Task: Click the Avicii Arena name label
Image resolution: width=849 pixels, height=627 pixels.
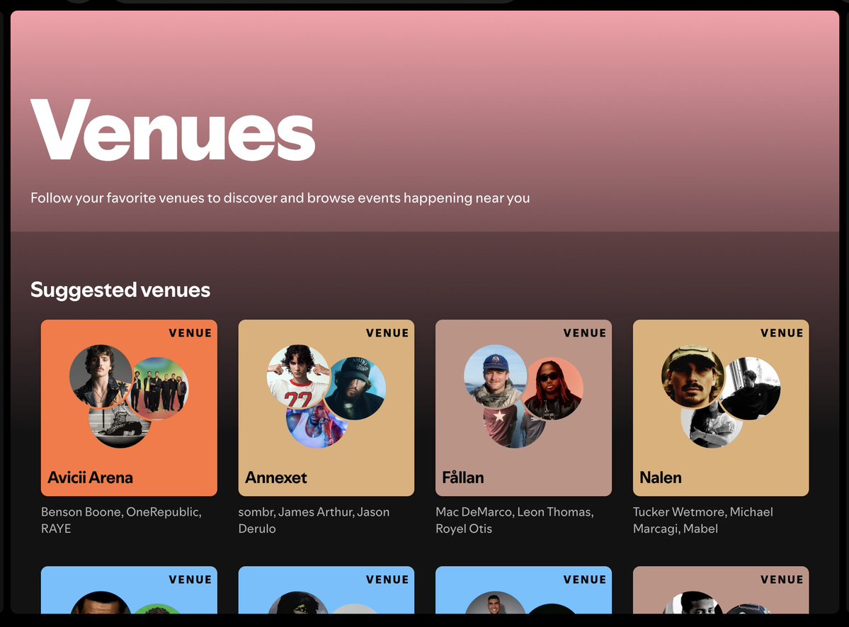Action: tap(91, 478)
